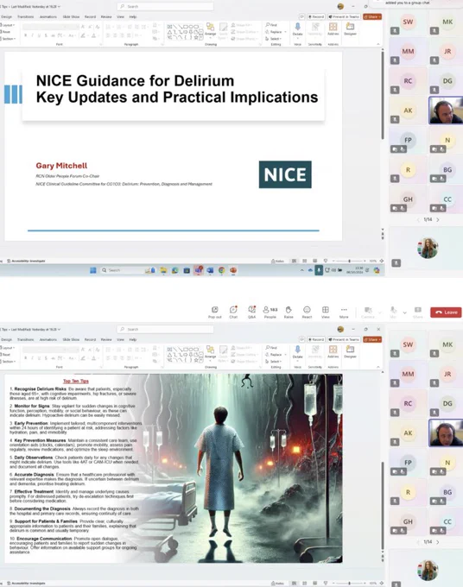Switch to Microsoft Teams from the taskbar

(199, 270)
